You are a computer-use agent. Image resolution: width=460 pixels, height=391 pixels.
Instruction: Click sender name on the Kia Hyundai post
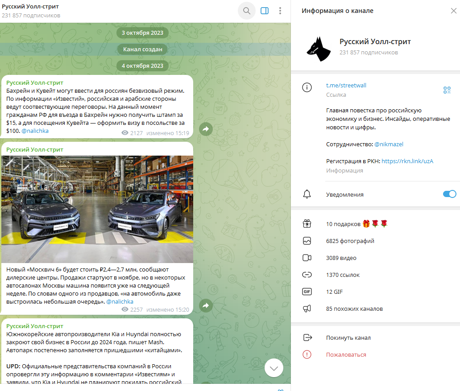pos(35,326)
